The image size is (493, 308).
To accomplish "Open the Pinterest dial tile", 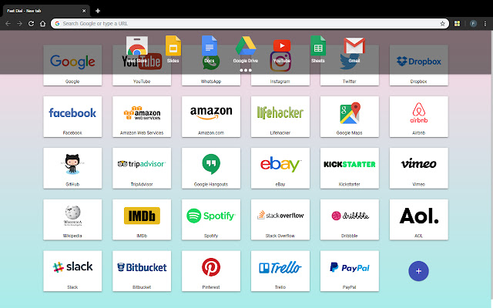I will (x=211, y=271).
